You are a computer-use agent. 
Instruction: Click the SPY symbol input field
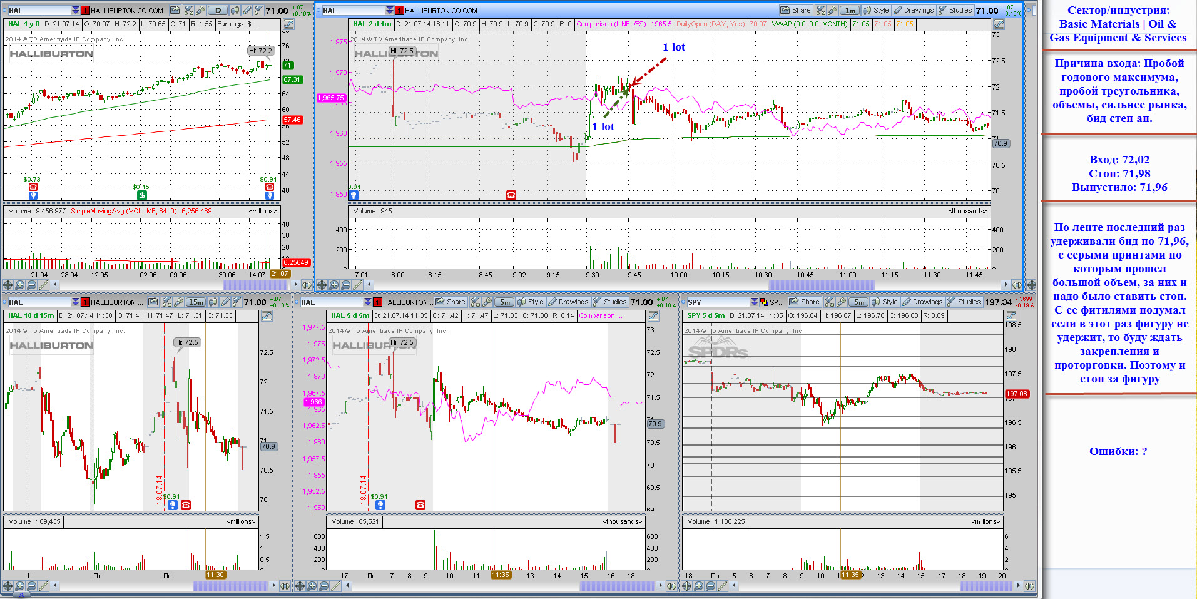click(719, 302)
